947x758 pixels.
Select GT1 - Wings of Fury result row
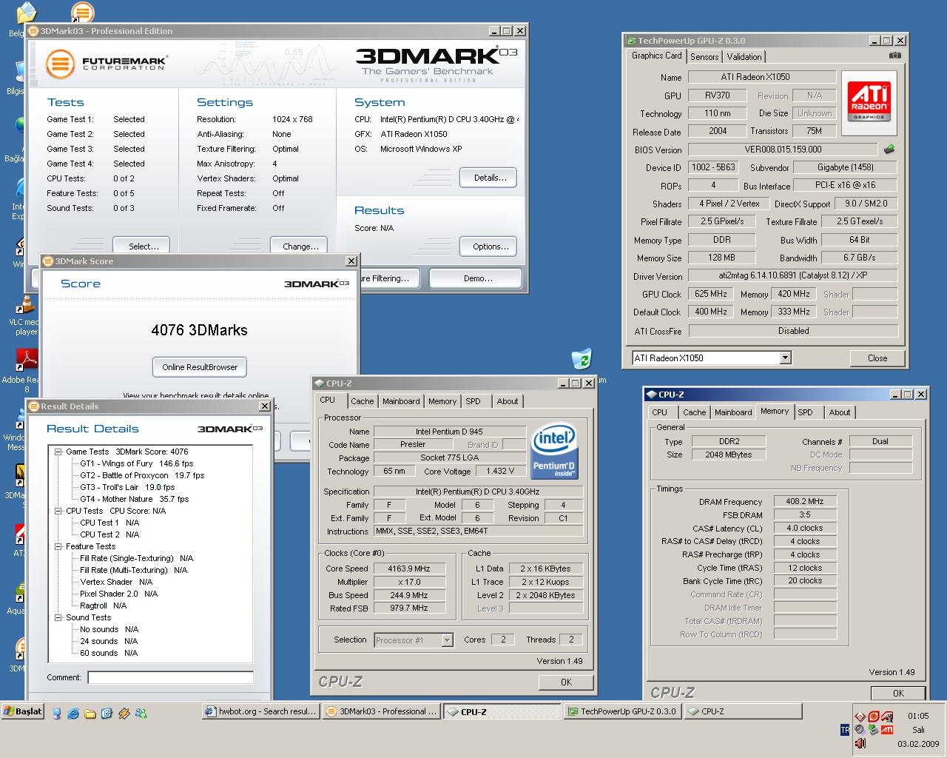[136, 463]
